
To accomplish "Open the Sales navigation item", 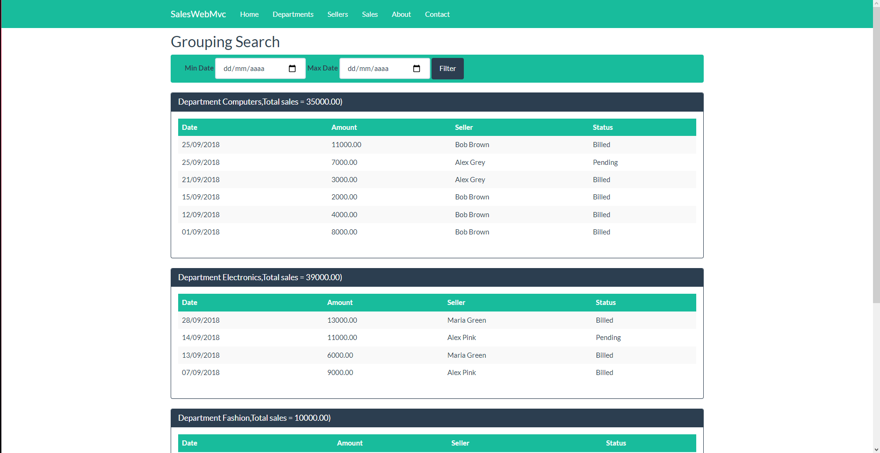I will 370,14.
